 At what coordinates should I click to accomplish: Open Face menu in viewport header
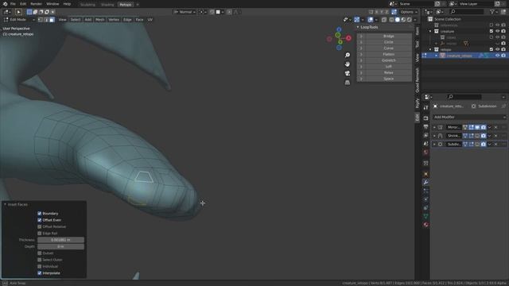pos(139,20)
